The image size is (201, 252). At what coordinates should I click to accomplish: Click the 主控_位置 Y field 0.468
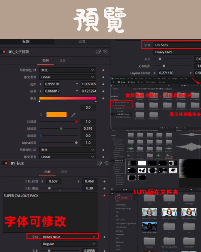tap(90, 181)
